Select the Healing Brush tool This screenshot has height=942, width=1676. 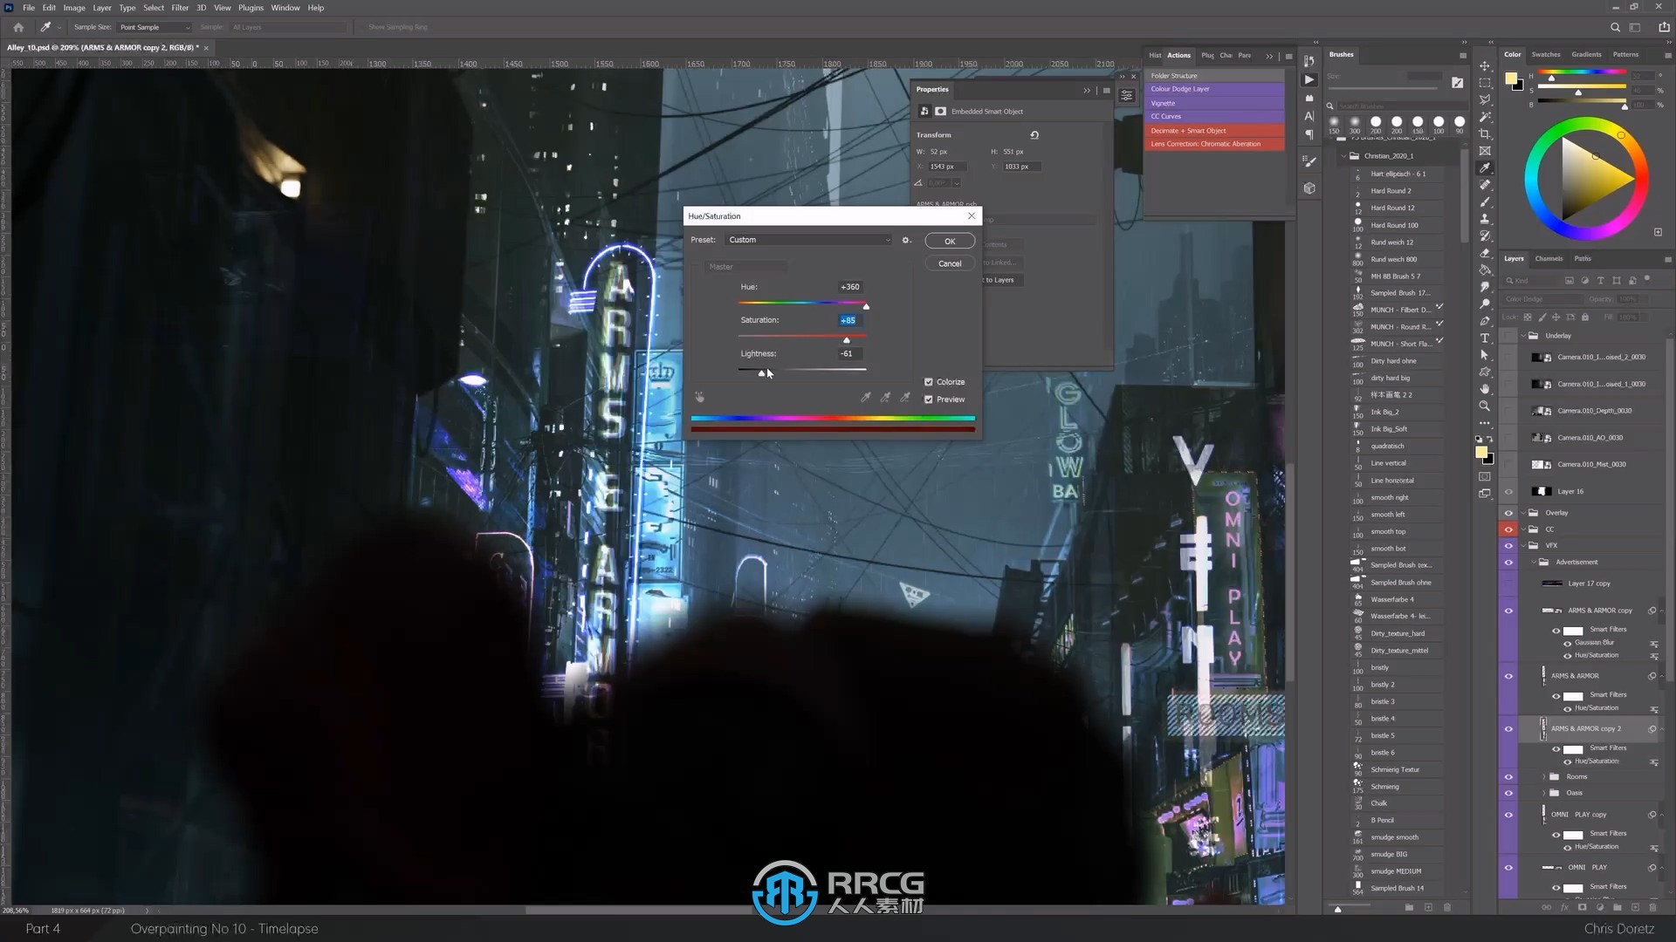click(1485, 185)
